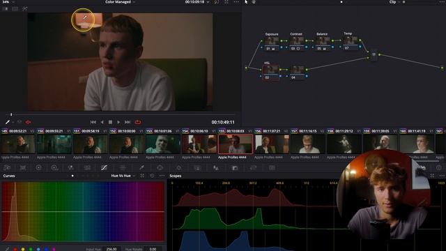
Task: Select clip 156 thumbnail
Action: point(272,144)
